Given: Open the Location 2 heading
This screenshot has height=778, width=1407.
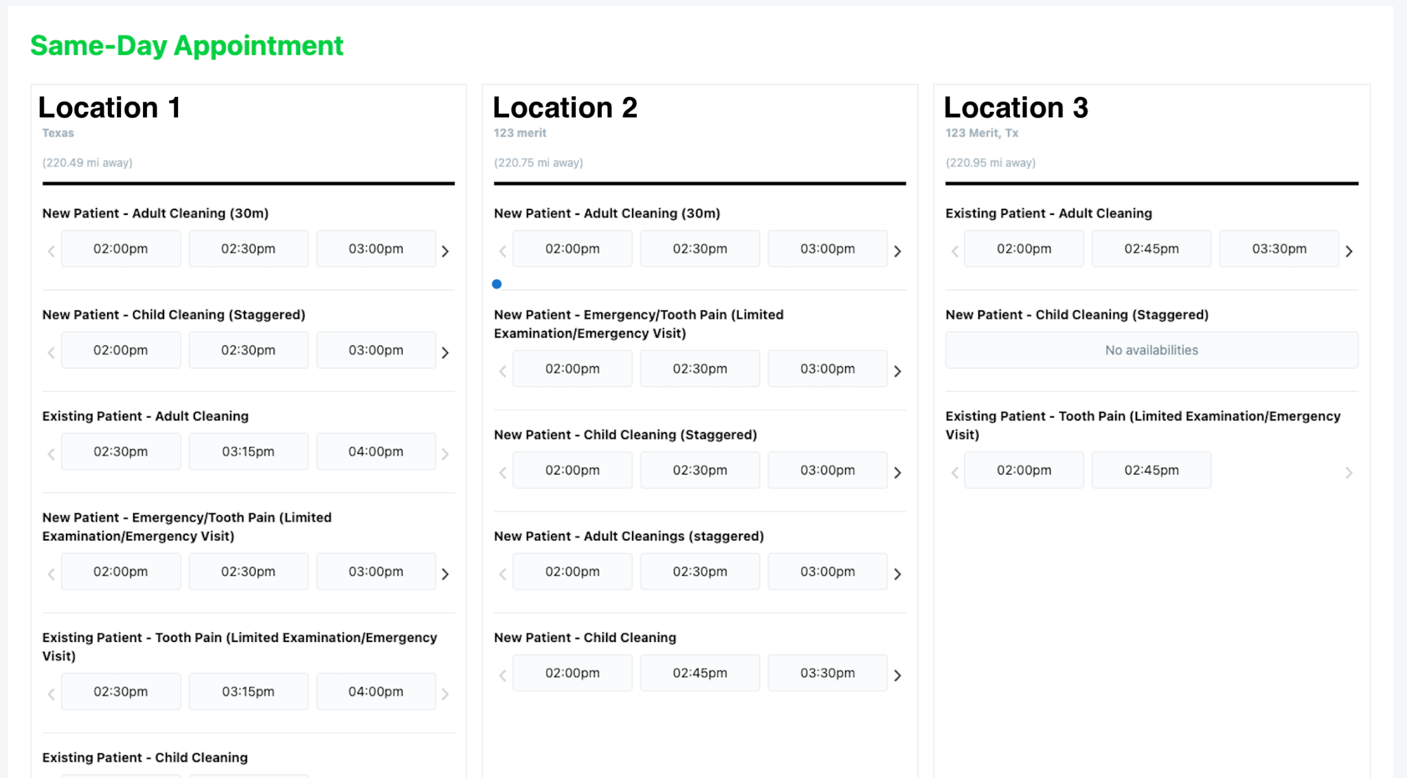Looking at the screenshot, I should [x=565, y=107].
